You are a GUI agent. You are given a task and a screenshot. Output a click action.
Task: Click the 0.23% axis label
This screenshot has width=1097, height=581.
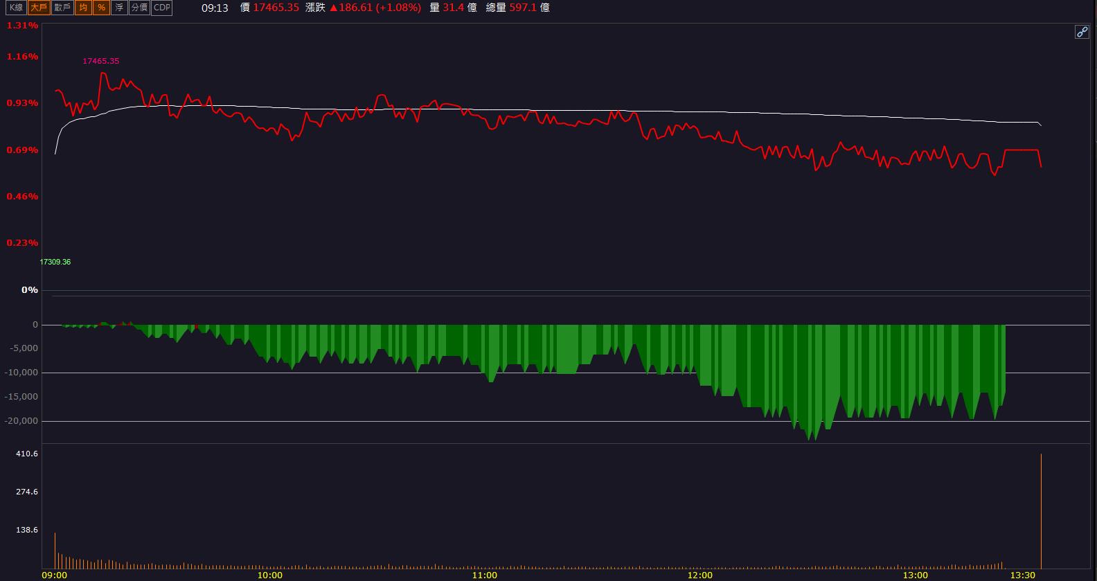point(22,243)
